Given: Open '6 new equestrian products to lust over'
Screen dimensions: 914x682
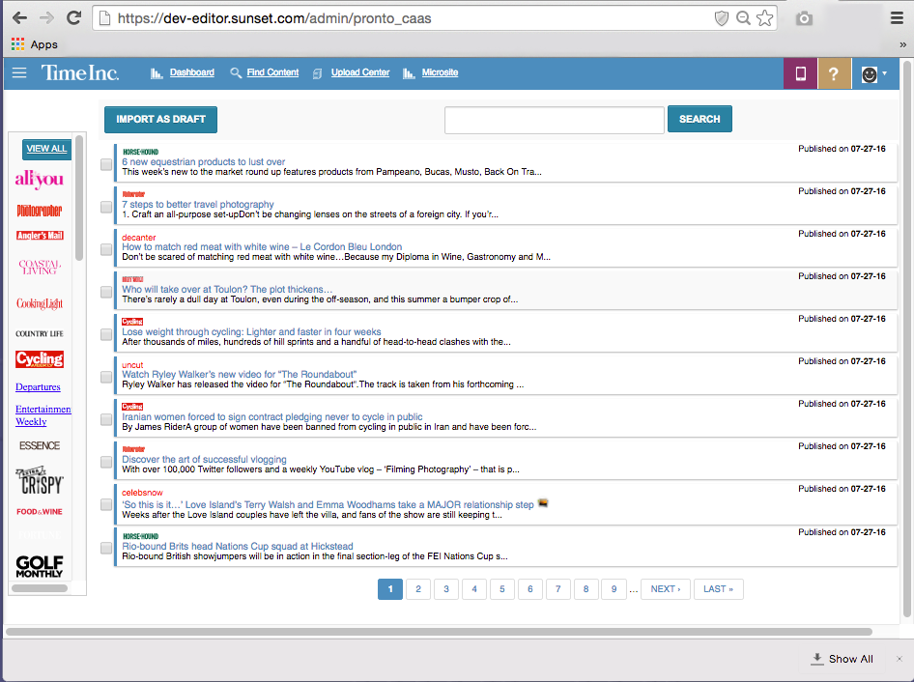Looking at the screenshot, I should pyautogui.click(x=204, y=162).
